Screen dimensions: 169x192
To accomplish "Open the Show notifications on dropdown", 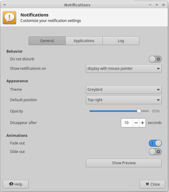I will click(x=124, y=69).
